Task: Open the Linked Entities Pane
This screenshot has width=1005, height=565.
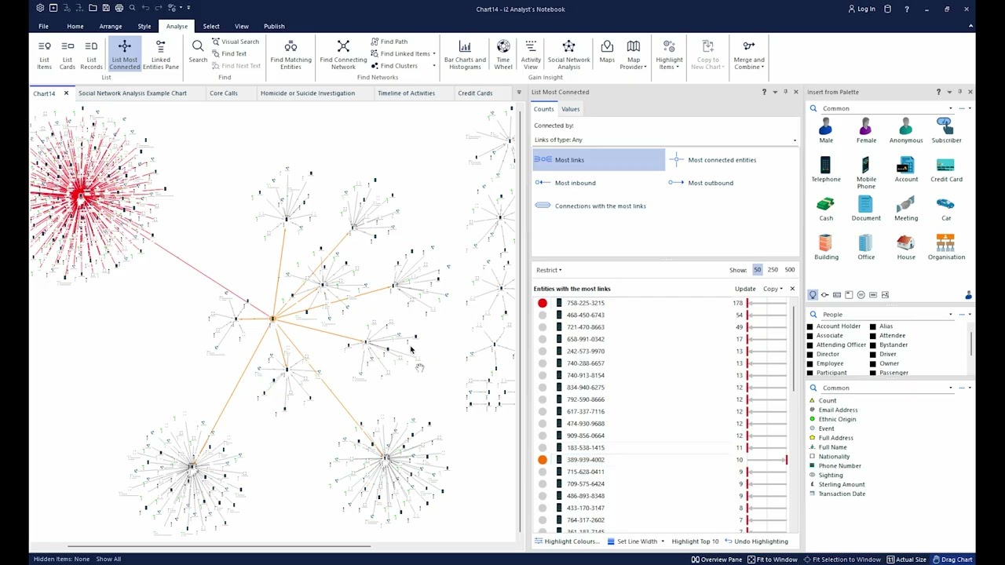Action: (x=161, y=55)
